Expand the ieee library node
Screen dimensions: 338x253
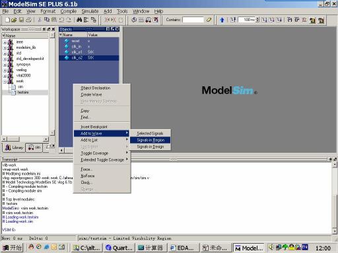point(5,42)
